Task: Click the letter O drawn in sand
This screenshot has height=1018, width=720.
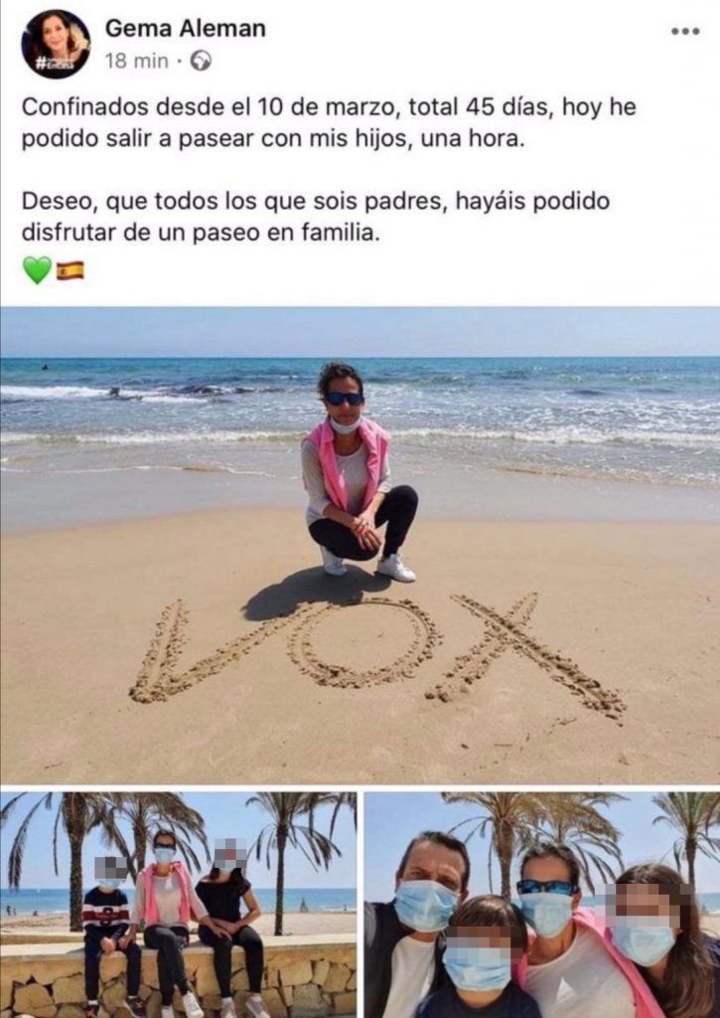Action: [364, 643]
